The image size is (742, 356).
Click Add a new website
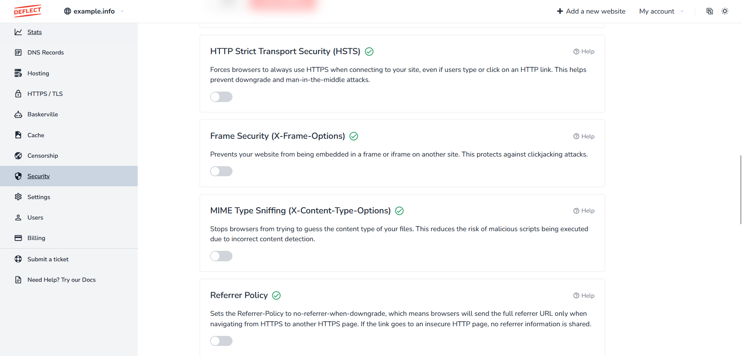coord(591,11)
